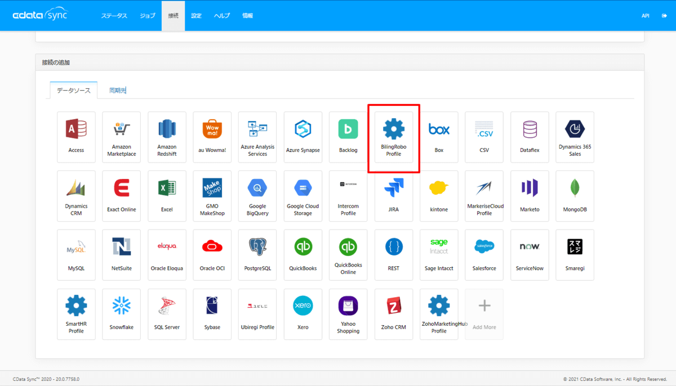Pick the Sybase connector tile
The image size is (676, 386).
(212, 314)
